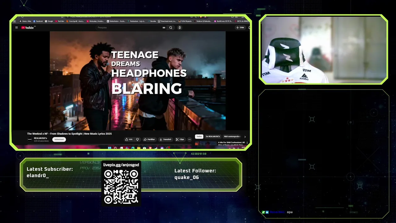
Task: Click the chat message opa
Action: pyautogui.click(x=290, y=212)
